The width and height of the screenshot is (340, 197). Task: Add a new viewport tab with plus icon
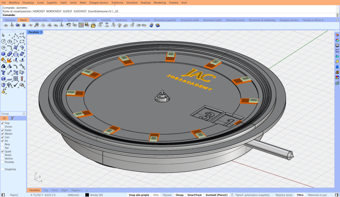(x=87, y=190)
